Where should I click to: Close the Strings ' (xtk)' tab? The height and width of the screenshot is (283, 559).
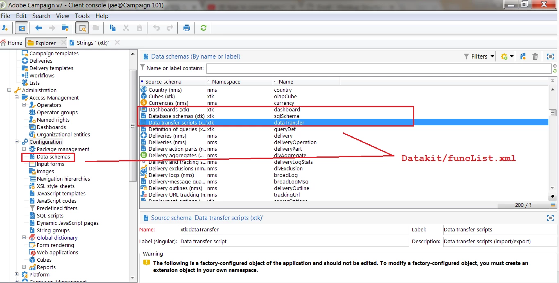pos(117,42)
